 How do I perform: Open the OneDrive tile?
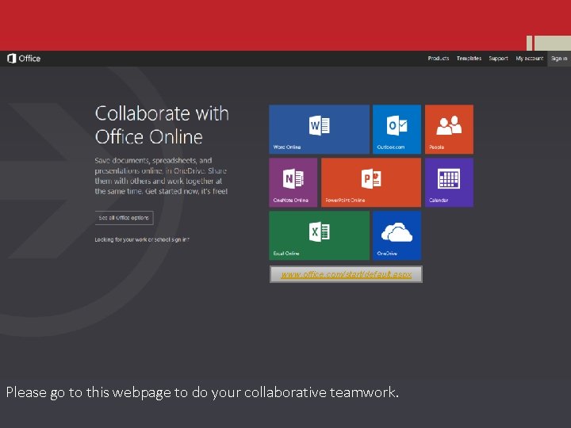[397, 235]
